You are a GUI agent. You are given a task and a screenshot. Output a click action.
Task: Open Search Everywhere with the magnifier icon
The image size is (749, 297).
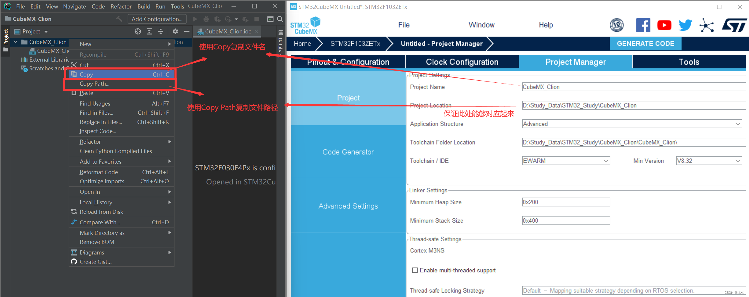click(x=280, y=19)
